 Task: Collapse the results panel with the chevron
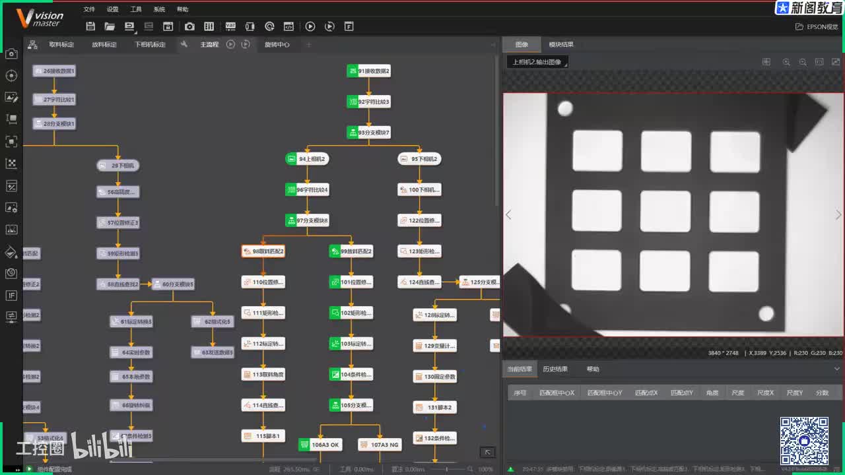click(x=837, y=369)
